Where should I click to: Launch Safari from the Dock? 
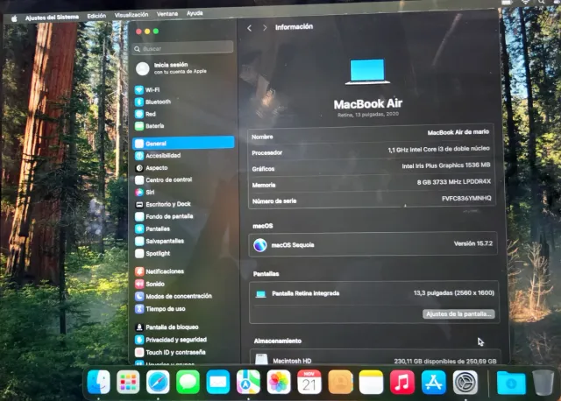click(158, 382)
